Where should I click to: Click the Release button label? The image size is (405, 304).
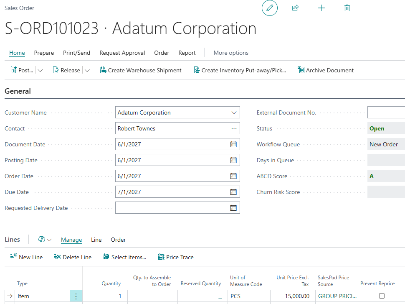[x=70, y=70]
